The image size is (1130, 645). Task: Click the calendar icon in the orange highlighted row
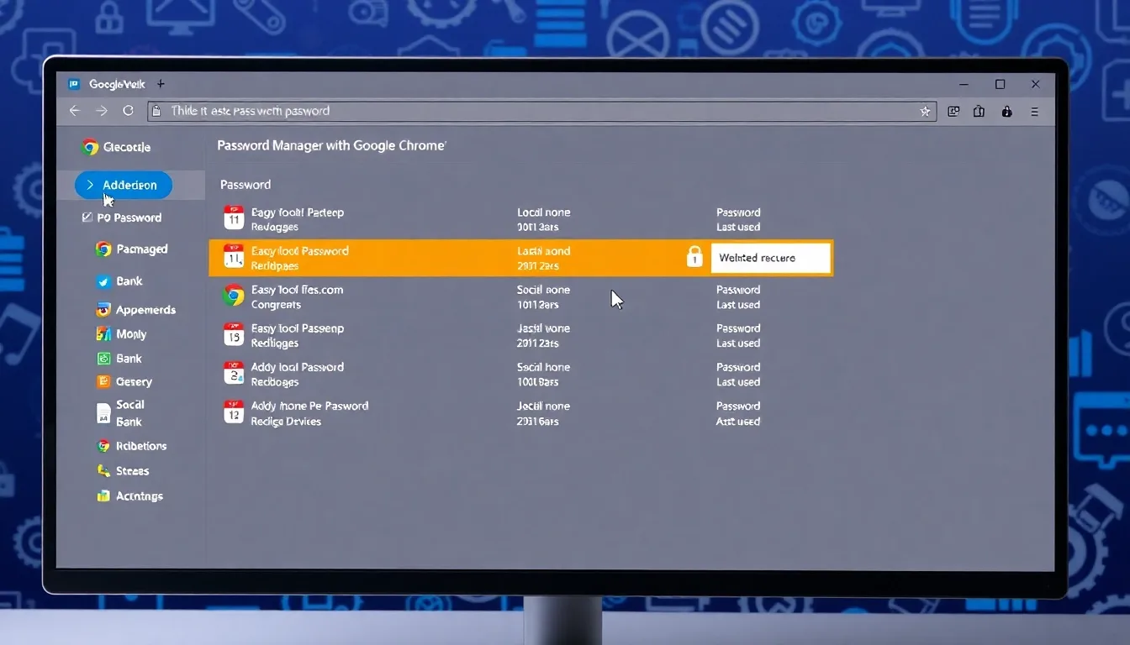point(234,257)
